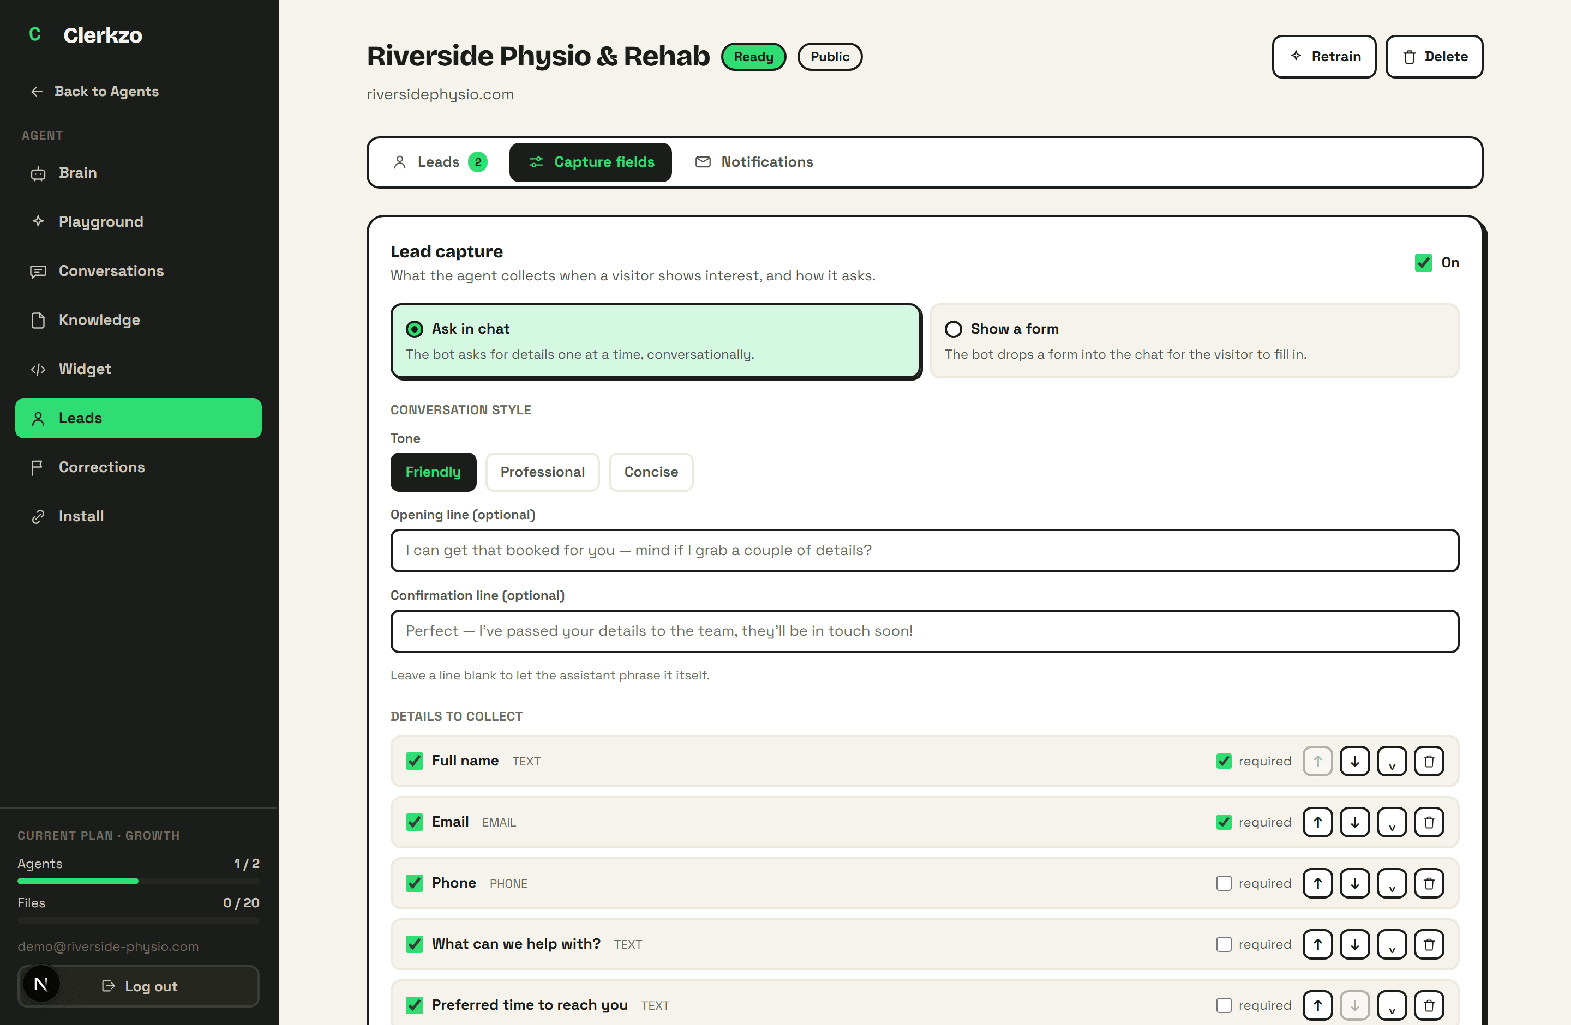This screenshot has width=1571, height=1025.
Task: Focus the Confirmation line input field
Action: 924,631
